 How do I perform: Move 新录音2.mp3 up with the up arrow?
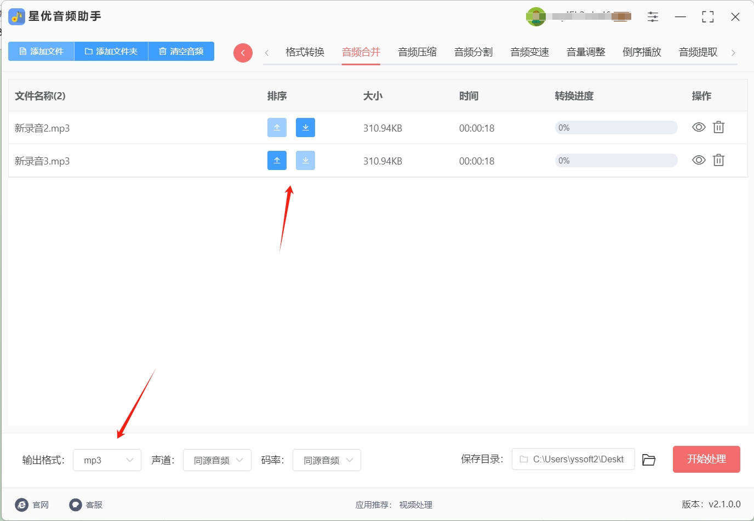[x=277, y=128]
